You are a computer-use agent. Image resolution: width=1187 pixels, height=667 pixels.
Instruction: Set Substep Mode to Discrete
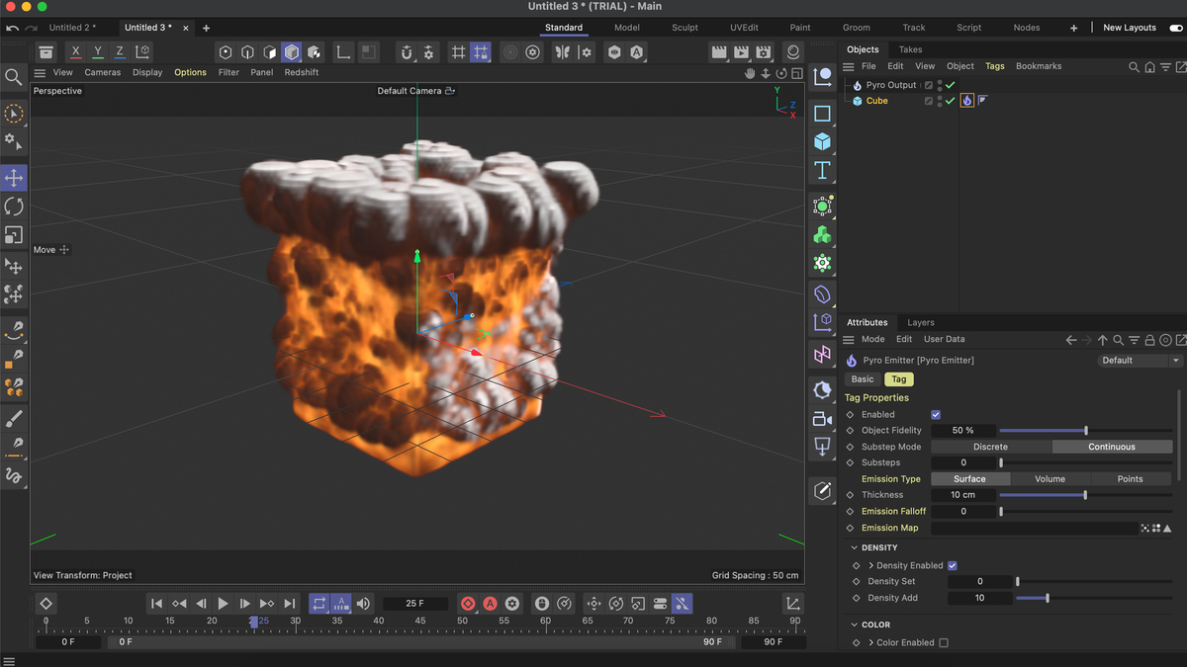click(990, 447)
